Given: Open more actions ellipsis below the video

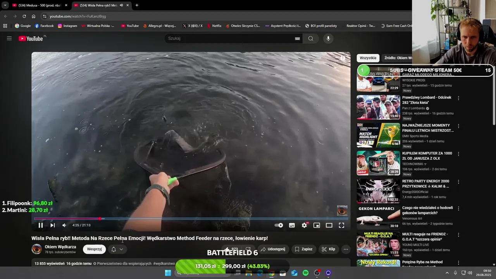Looking at the screenshot, I should 346,249.
